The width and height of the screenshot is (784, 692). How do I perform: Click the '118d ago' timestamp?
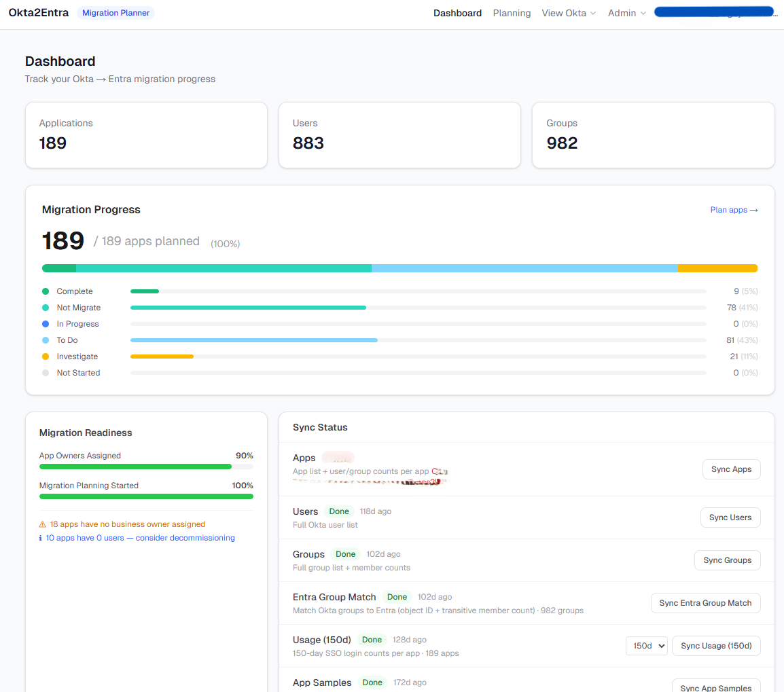[376, 511]
